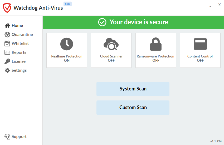The width and height of the screenshot is (224, 145).
Task: Turn on Ransomware Protection OFF label
Action: tap(156, 60)
